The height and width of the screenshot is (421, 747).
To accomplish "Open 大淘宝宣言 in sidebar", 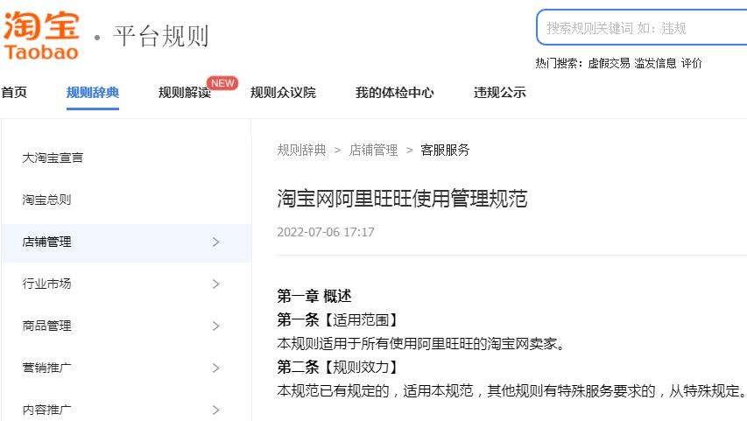I will coord(53,158).
